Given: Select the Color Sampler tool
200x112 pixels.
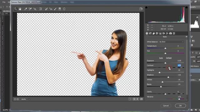Looking at the screenshot, I should pyautogui.click(x=30, y=9).
